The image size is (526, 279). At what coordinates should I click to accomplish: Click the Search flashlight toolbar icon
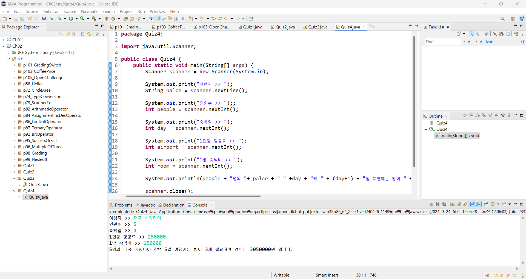[139, 19]
